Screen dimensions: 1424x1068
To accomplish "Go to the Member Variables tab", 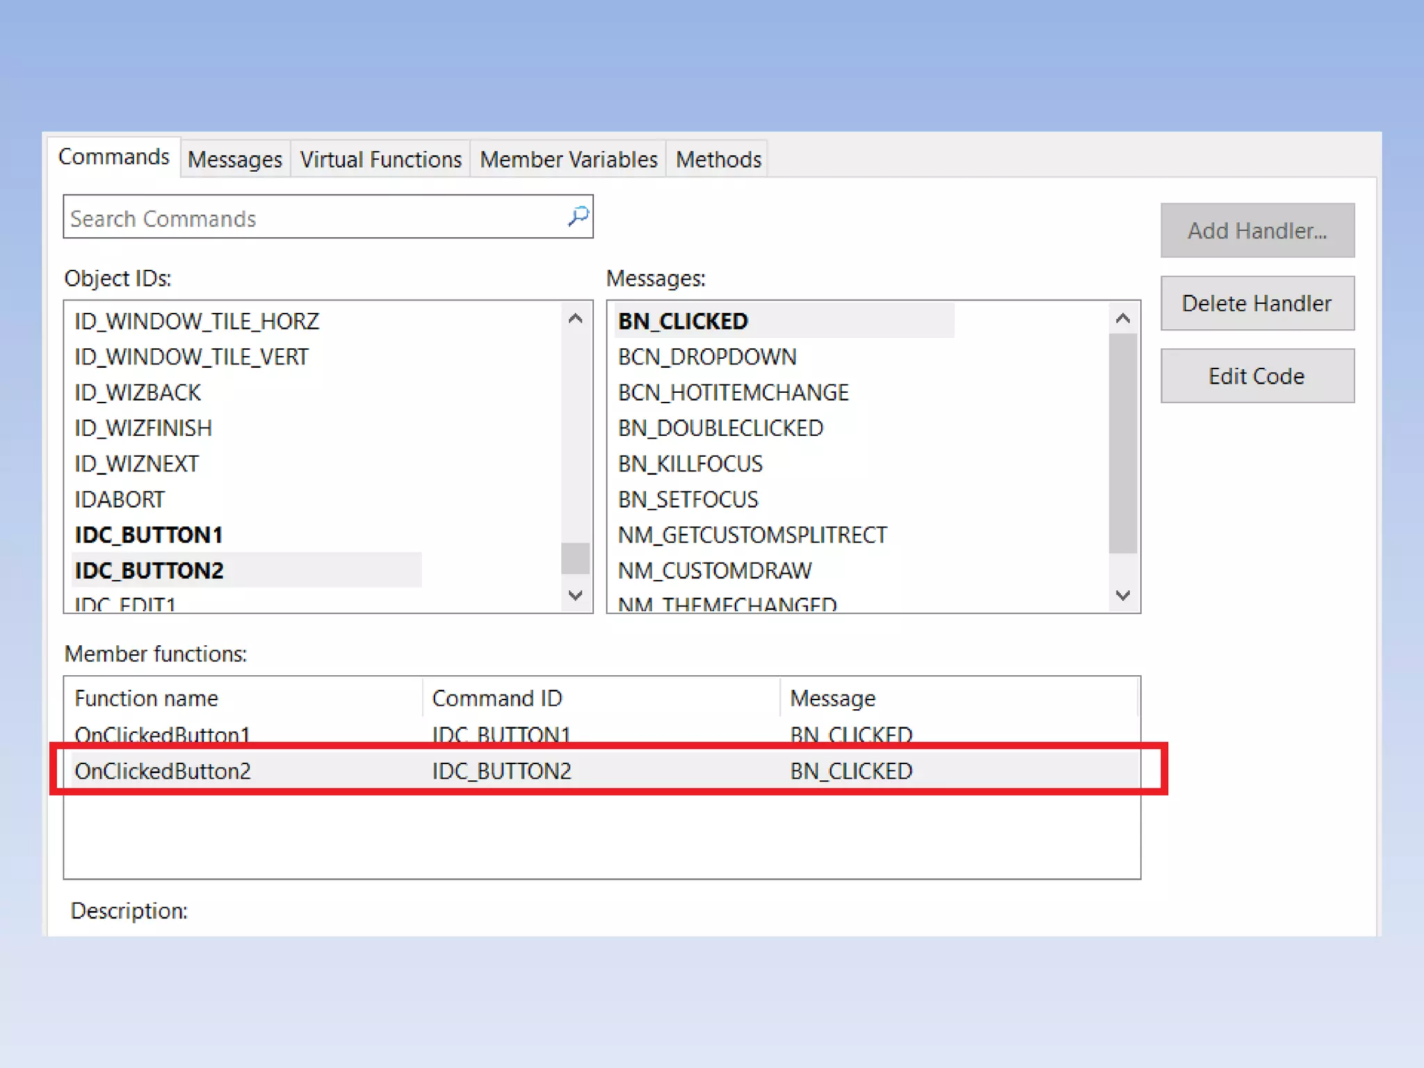I will click(x=568, y=159).
